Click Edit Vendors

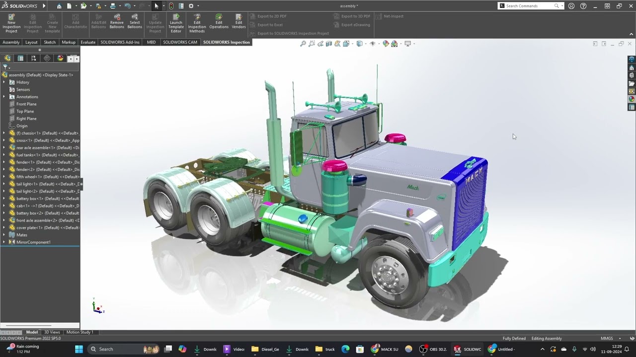pyautogui.click(x=238, y=21)
